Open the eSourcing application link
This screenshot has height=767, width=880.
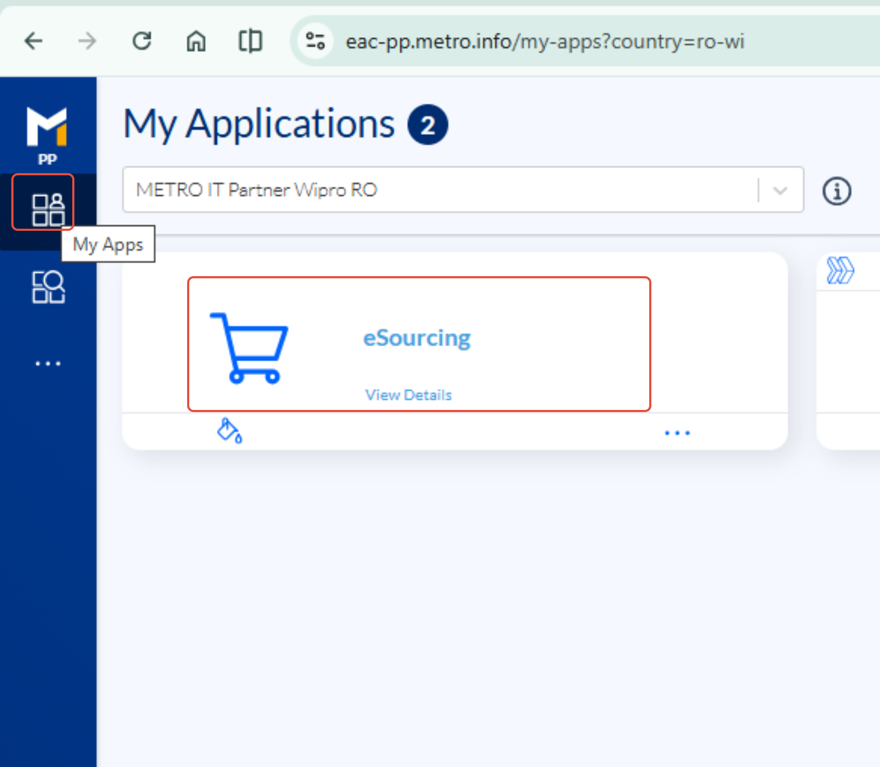tap(417, 338)
